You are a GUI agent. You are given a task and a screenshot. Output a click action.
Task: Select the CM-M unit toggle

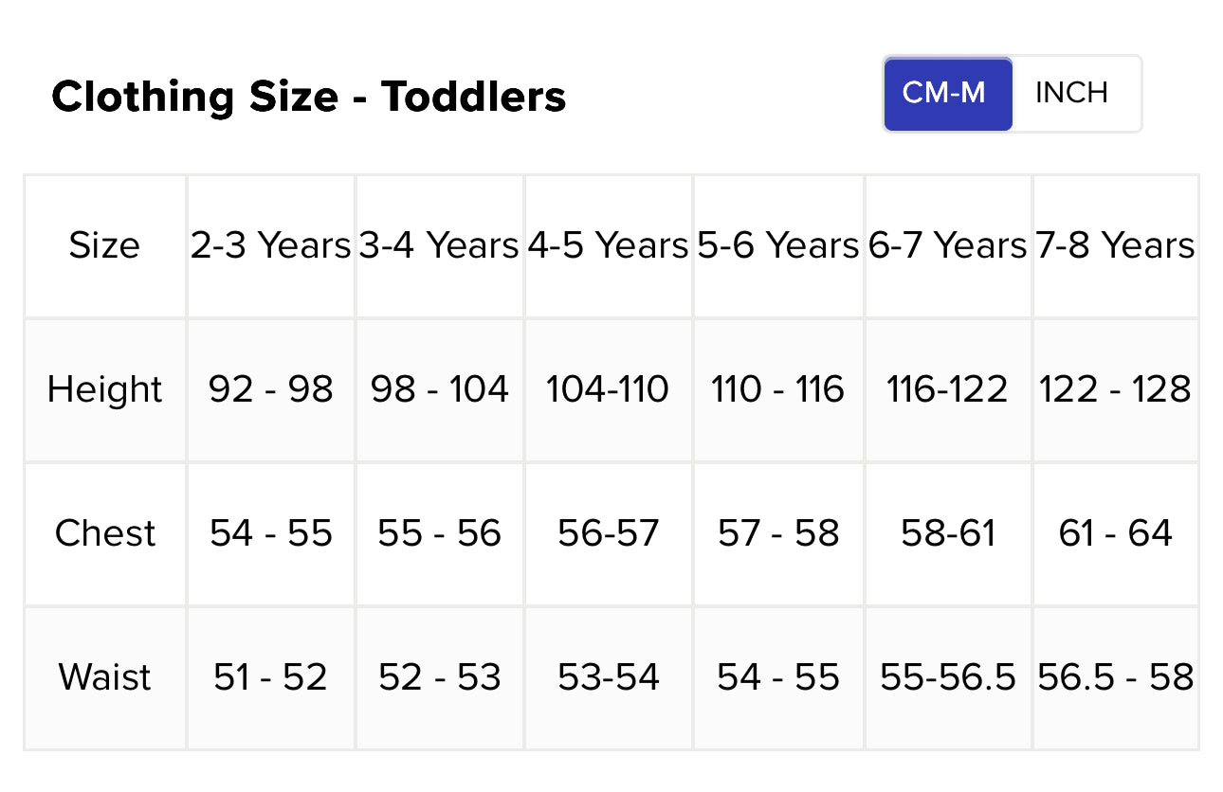pyautogui.click(x=946, y=93)
